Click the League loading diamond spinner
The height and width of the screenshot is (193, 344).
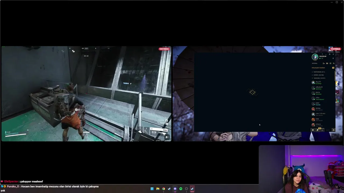(x=252, y=92)
